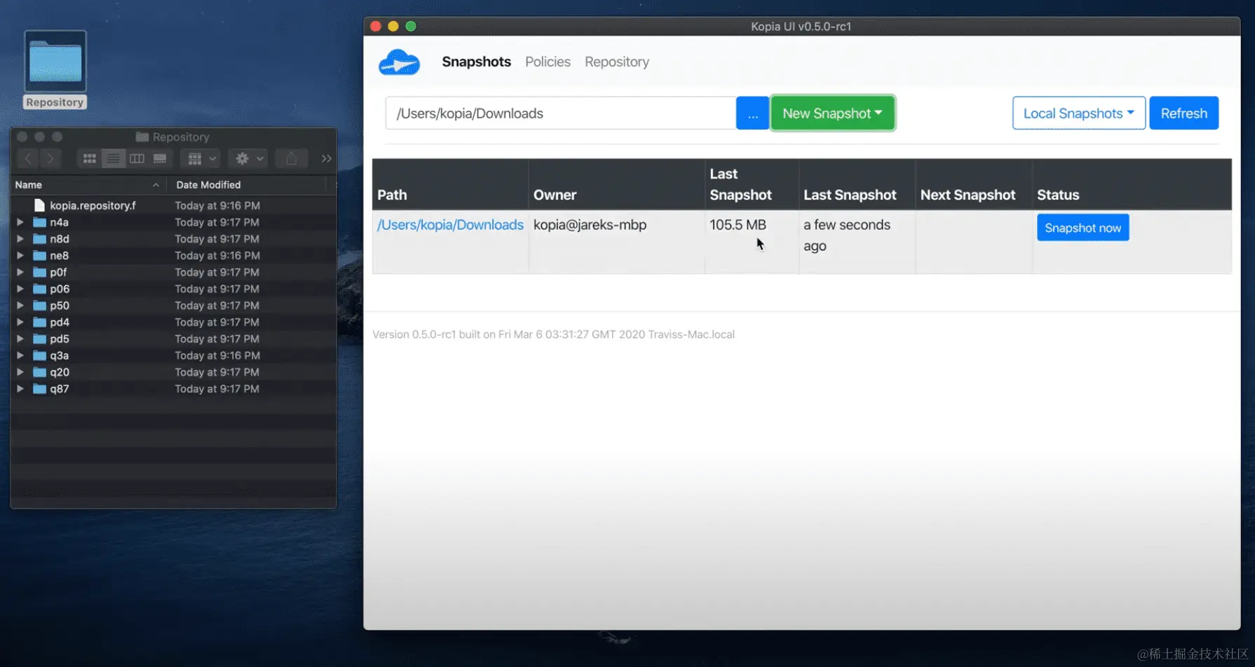Screen dimensions: 1255x667
Task: Open the Finder action gear menu
Action: click(x=248, y=158)
